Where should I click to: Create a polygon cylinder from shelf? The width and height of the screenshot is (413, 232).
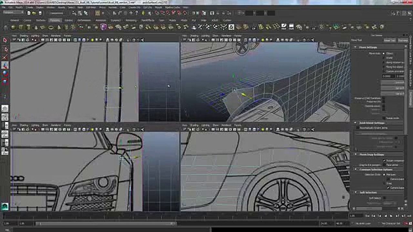[x=29, y=27]
